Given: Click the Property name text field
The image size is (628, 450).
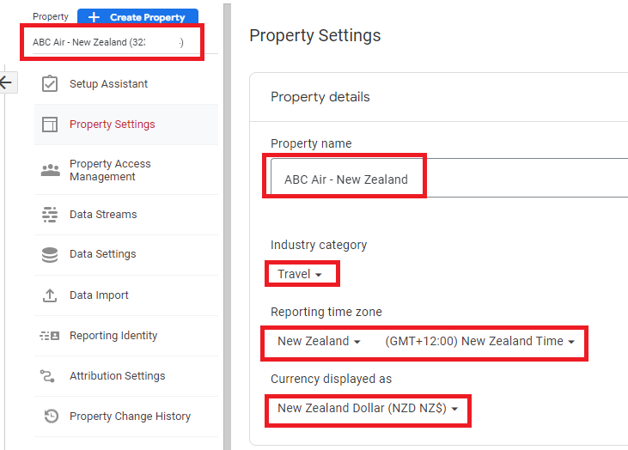Looking at the screenshot, I should [x=447, y=179].
